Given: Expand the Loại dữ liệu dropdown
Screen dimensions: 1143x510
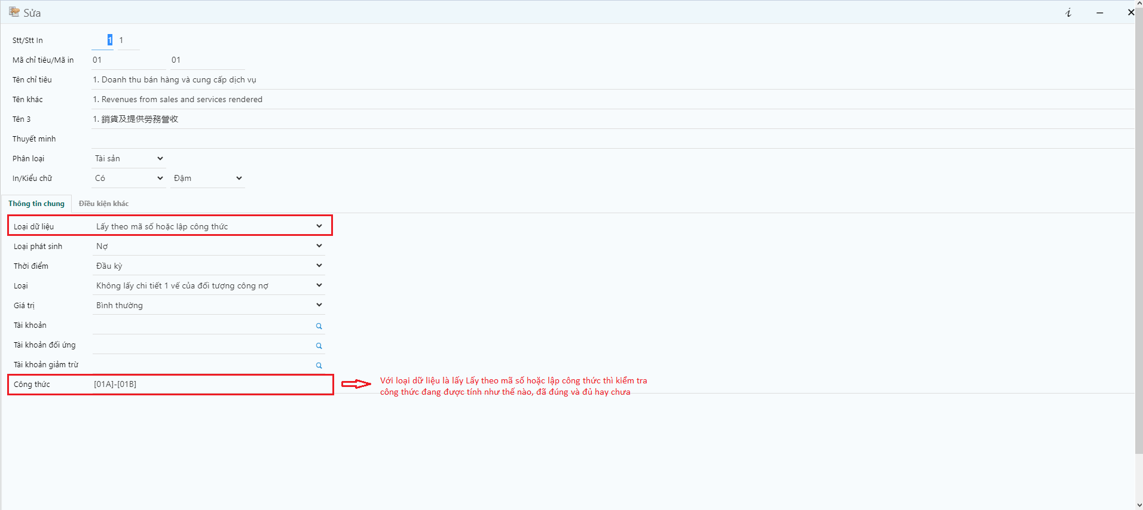Looking at the screenshot, I should (209, 226).
